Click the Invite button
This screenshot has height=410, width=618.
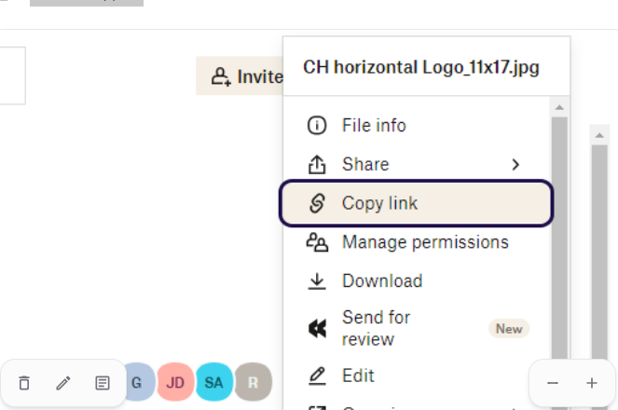[x=240, y=76]
